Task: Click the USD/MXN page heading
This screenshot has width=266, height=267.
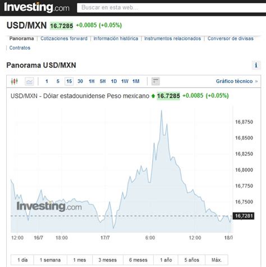Action: (26, 25)
